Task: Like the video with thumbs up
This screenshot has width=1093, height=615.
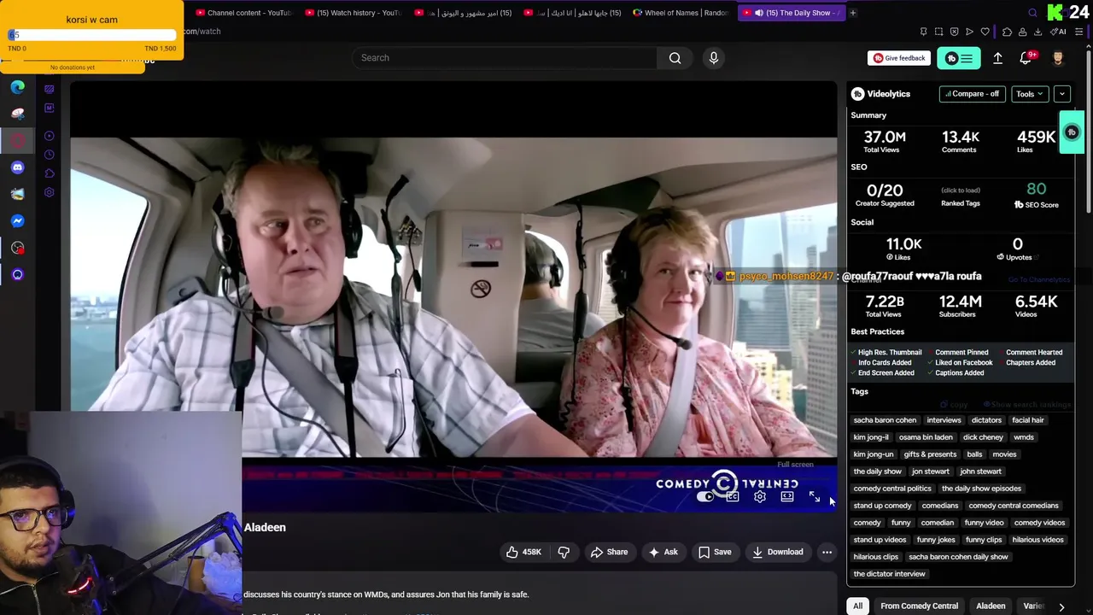Action: [523, 552]
